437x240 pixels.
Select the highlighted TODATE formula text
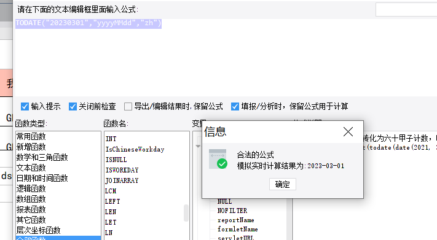89,23
